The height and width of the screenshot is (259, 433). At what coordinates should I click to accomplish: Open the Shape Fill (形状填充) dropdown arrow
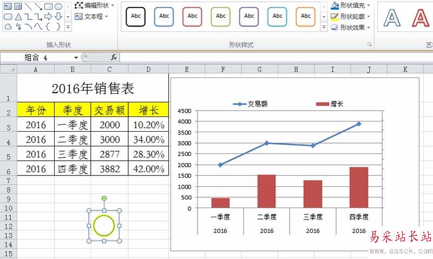(369, 5)
